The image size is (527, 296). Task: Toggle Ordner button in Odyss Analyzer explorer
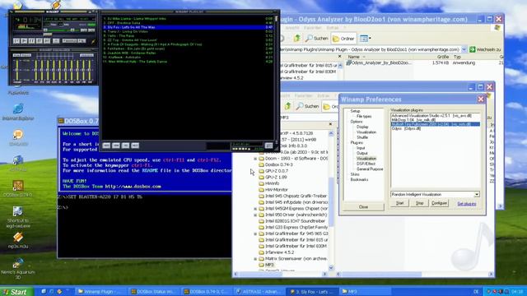tap(343, 39)
